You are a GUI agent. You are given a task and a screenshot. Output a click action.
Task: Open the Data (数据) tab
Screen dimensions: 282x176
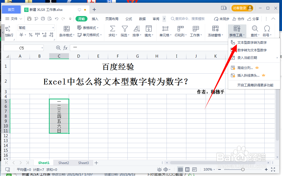point(142,19)
